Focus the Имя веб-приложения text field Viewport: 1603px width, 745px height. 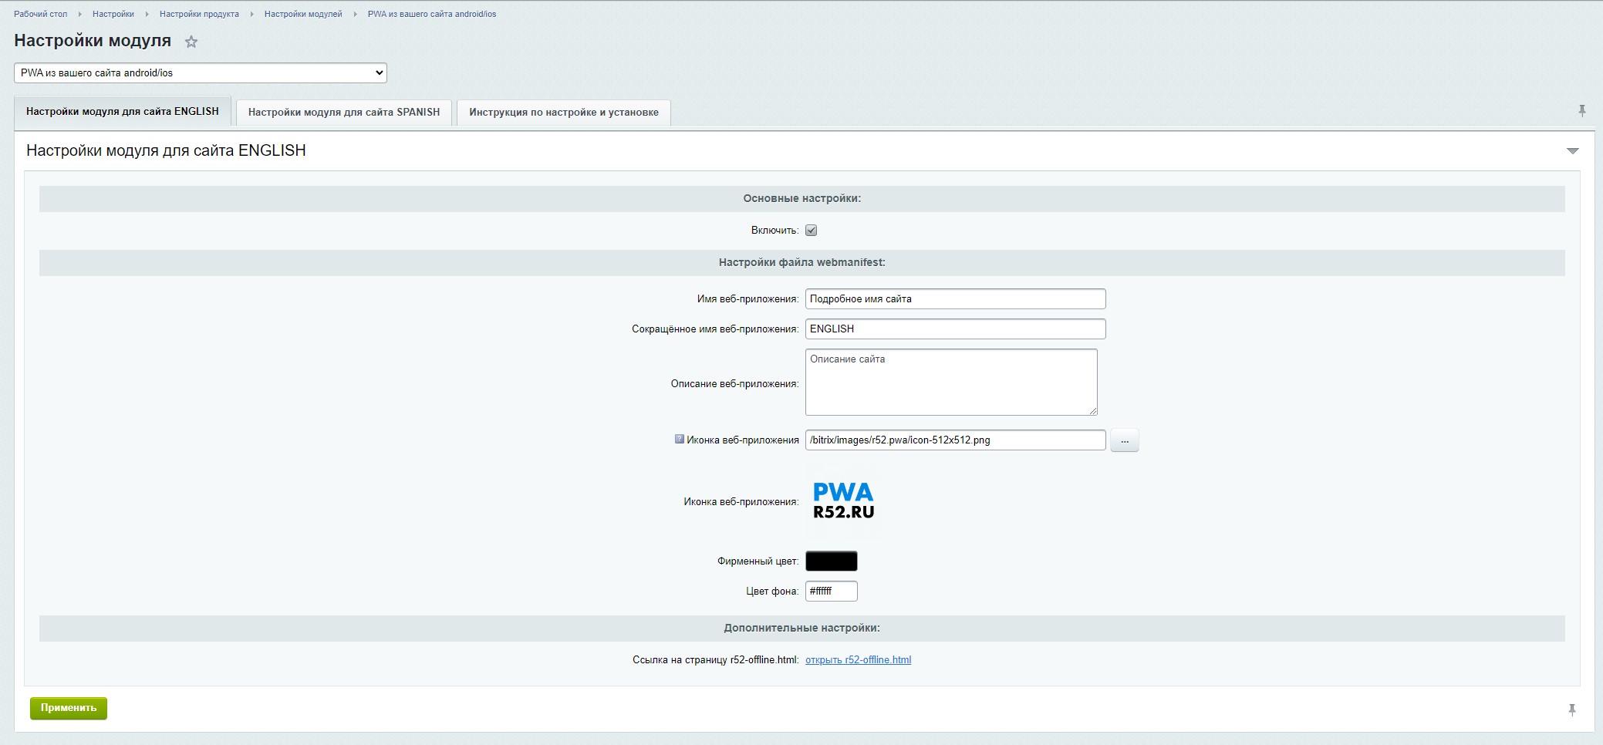[x=955, y=299]
